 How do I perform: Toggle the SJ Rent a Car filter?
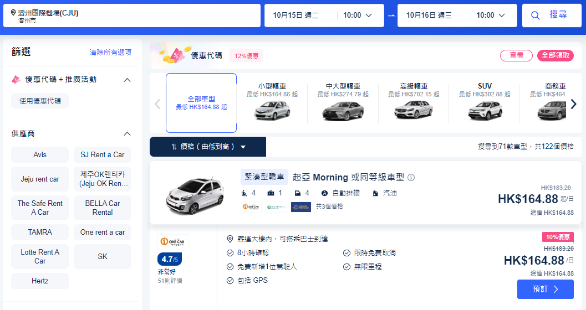point(103,155)
